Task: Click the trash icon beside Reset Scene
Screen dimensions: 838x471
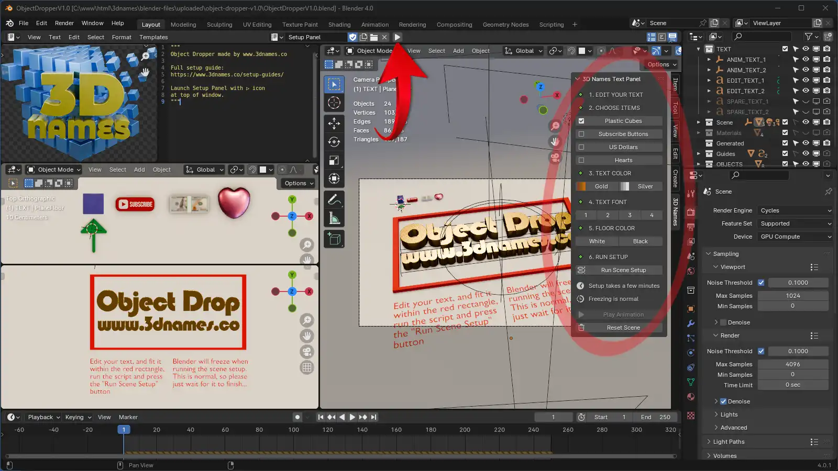Action: [581, 328]
